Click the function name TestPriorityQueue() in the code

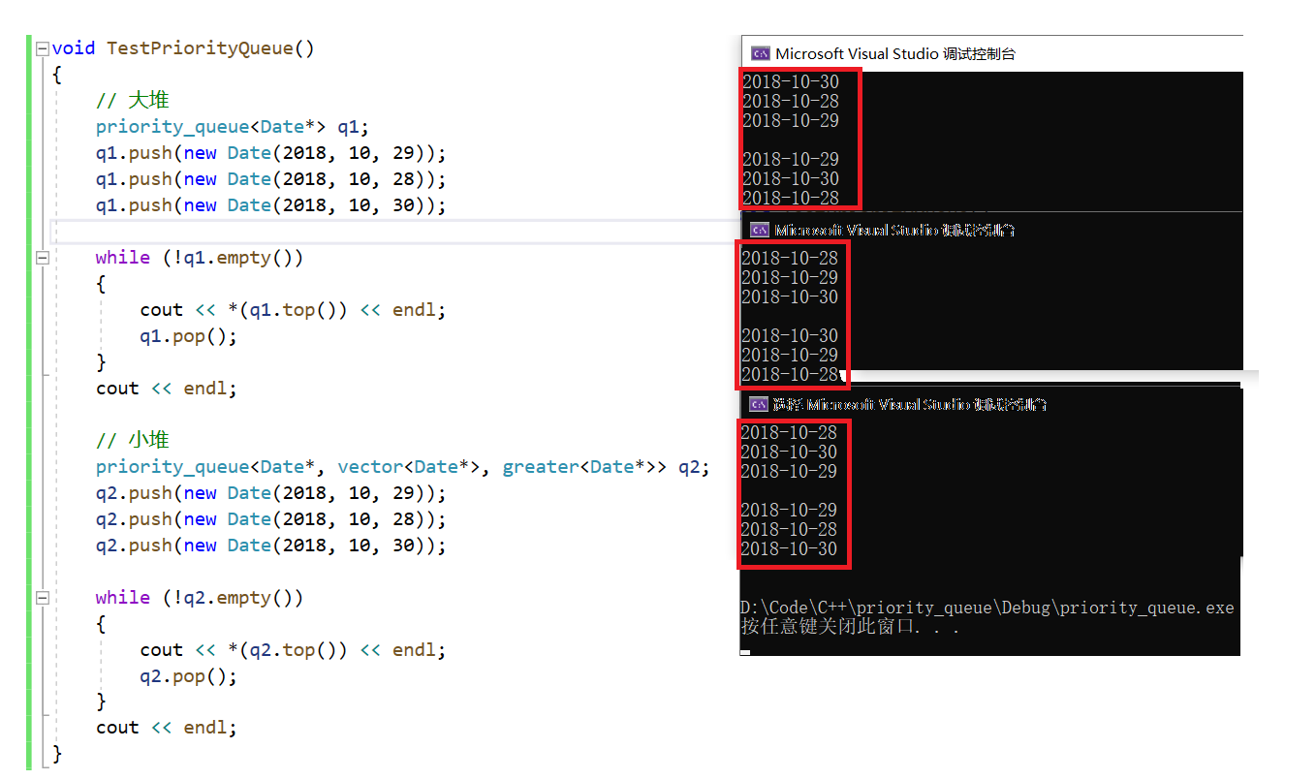tap(210, 48)
